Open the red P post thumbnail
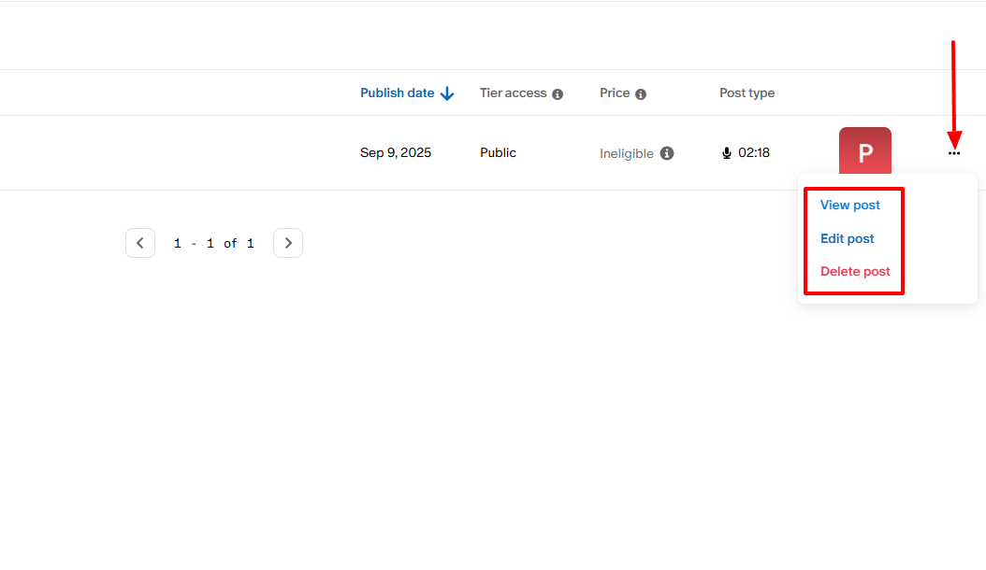This screenshot has width=986, height=570. 864,150
